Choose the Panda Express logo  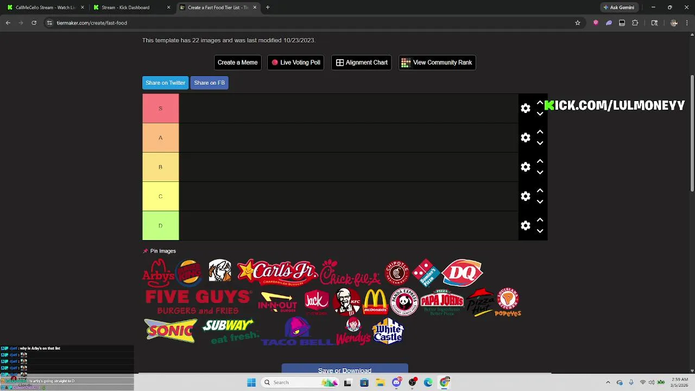pyautogui.click(x=404, y=302)
